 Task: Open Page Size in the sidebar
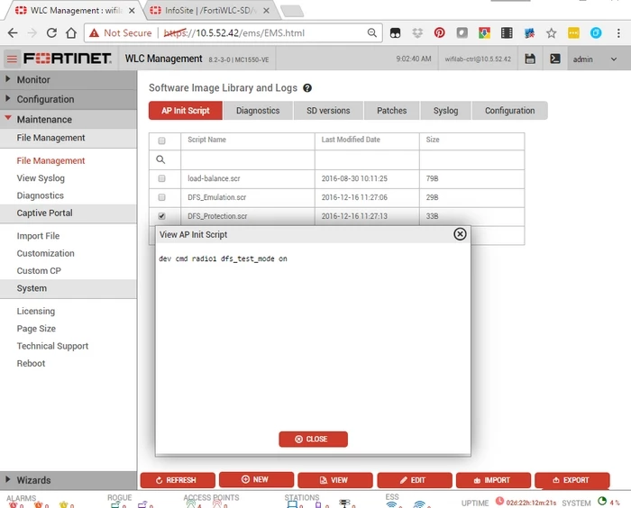click(x=36, y=328)
